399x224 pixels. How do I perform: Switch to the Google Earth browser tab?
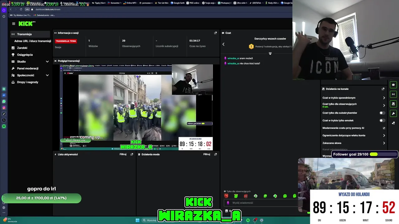tap(178, 3)
